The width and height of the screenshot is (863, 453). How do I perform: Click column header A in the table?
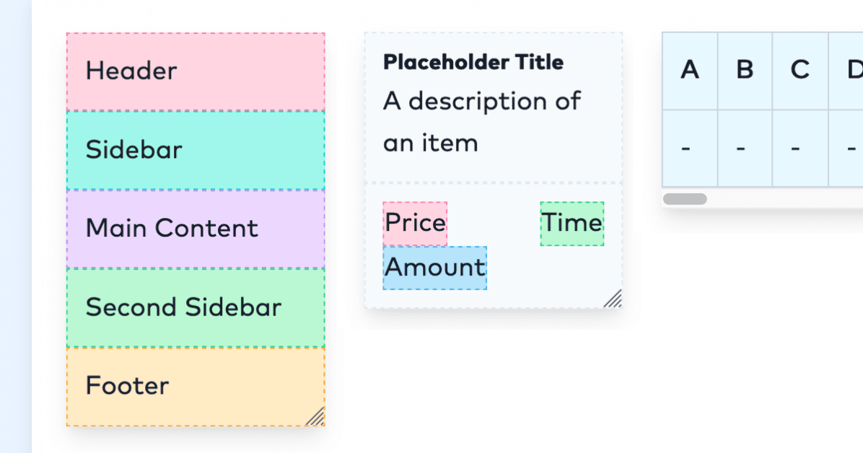tap(690, 71)
